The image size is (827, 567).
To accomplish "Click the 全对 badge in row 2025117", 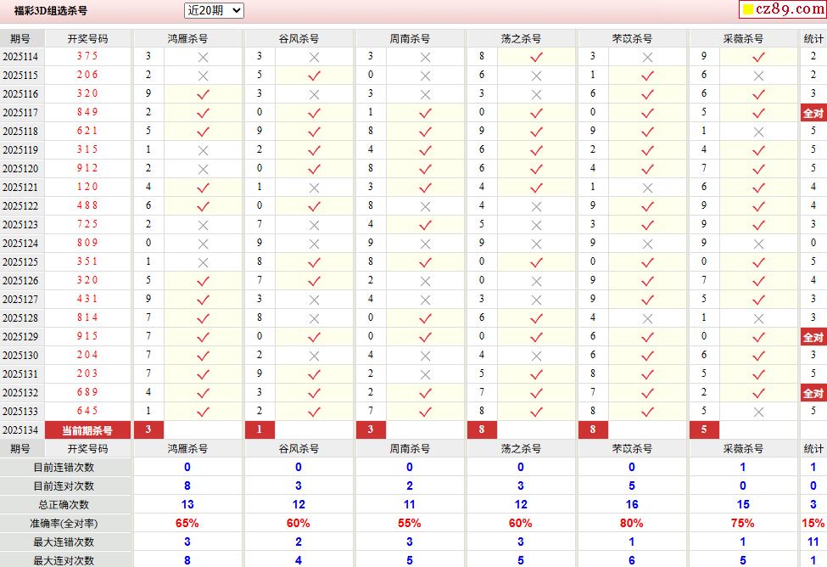I will pos(813,113).
